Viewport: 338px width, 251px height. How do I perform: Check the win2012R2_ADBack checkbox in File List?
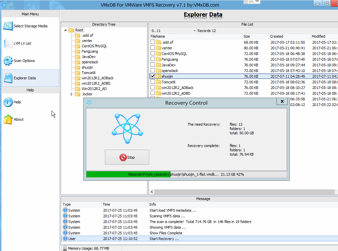[153, 87]
